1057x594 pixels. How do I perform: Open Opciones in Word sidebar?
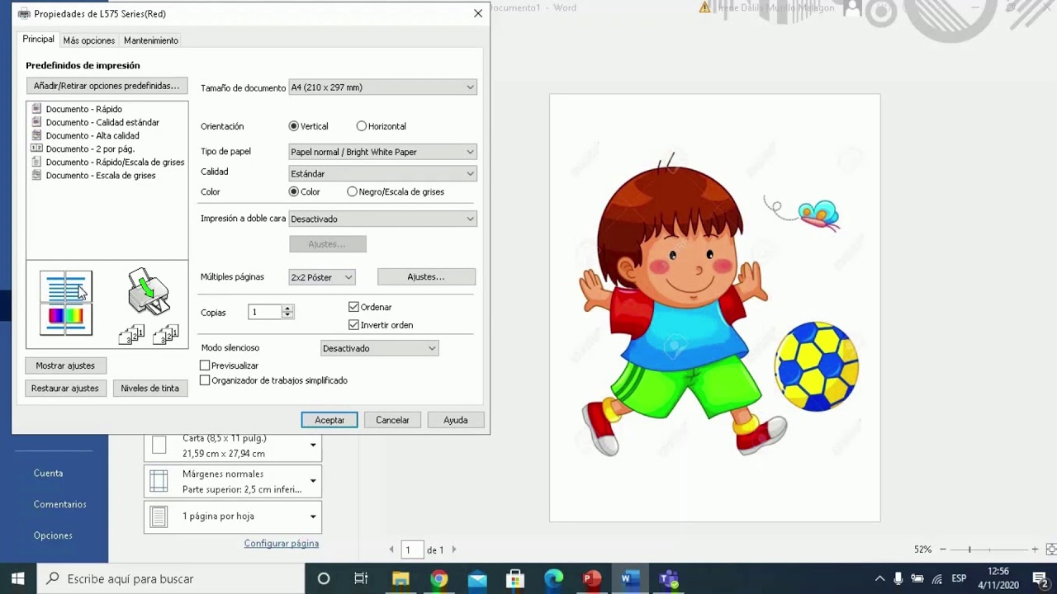53,535
